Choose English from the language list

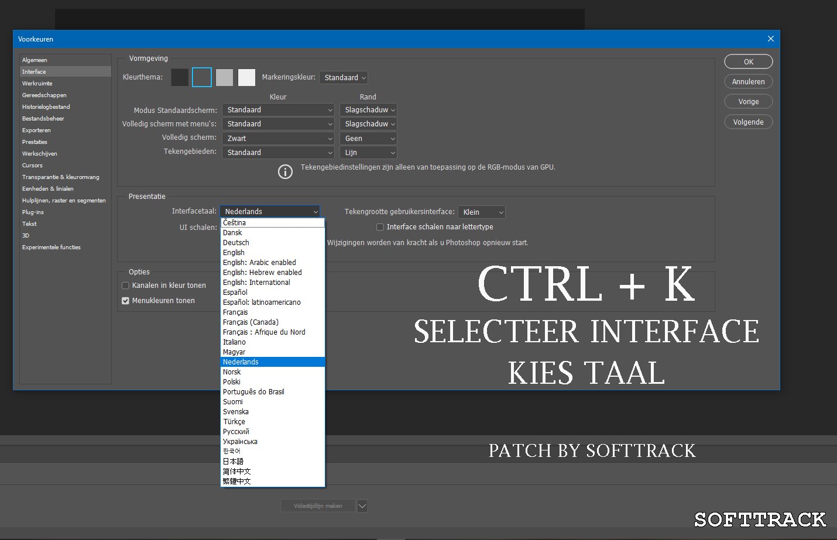234,253
